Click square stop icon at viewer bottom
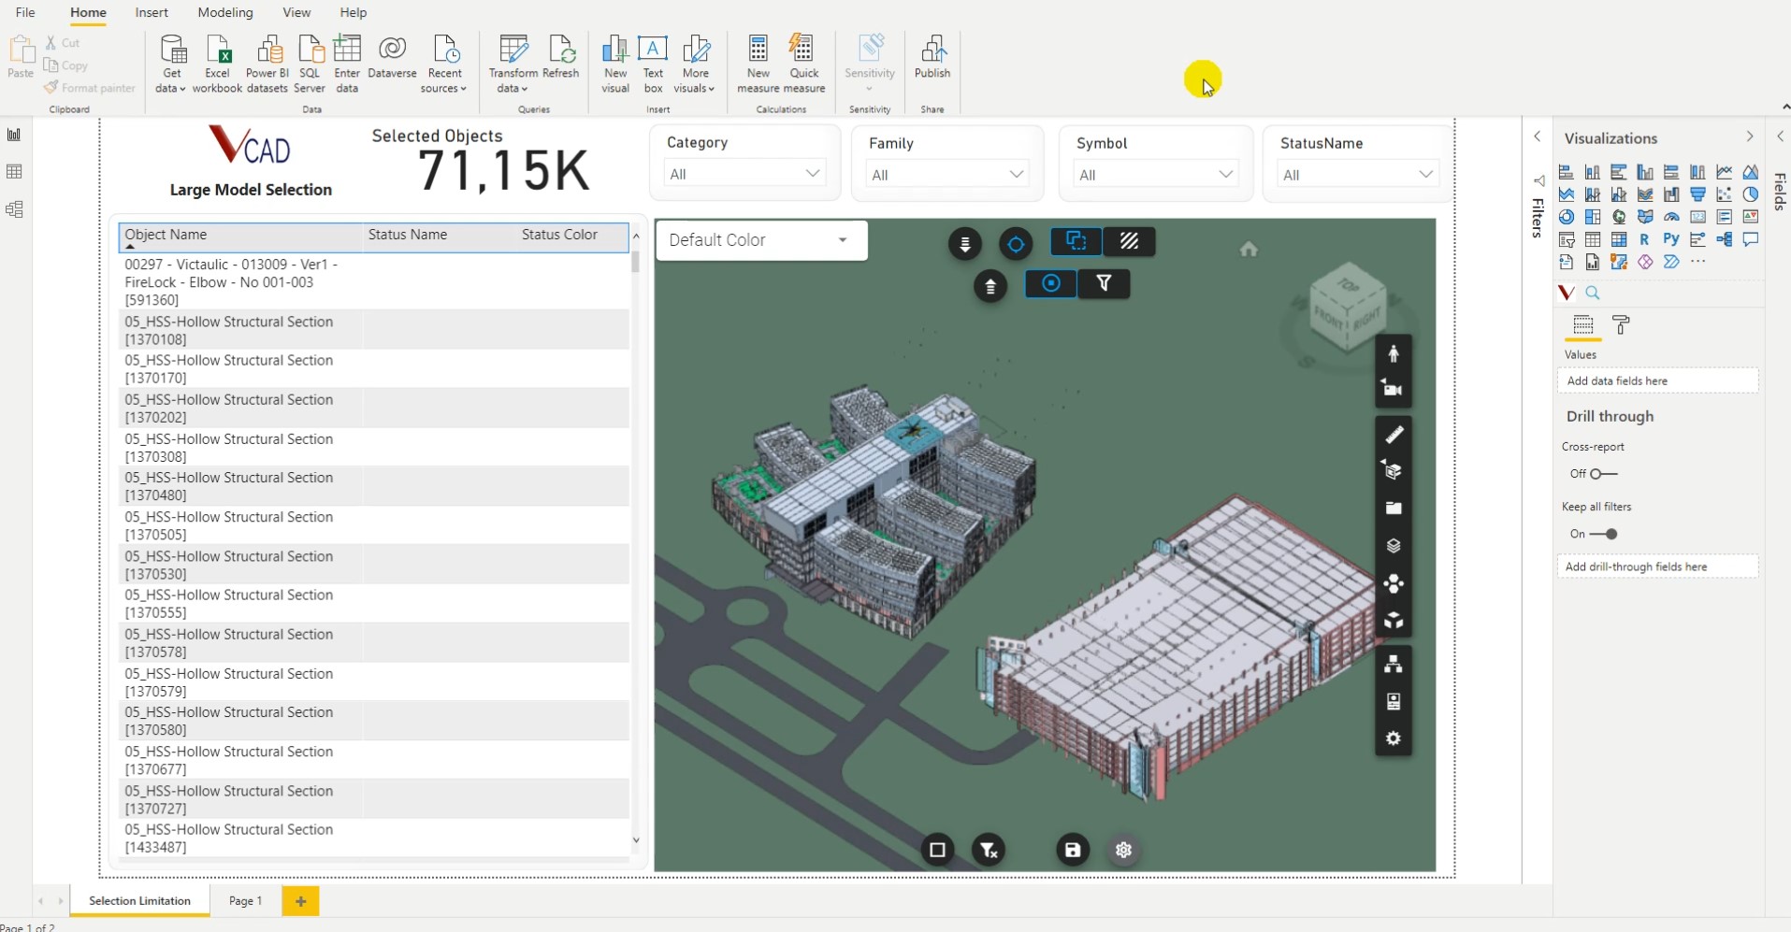The image size is (1791, 932). click(x=937, y=850)
